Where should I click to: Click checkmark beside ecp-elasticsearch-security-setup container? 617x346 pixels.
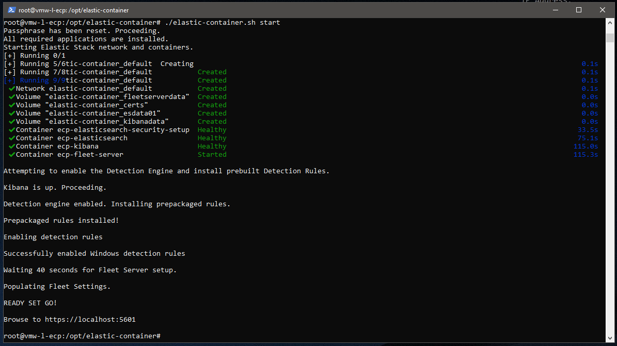11,130
